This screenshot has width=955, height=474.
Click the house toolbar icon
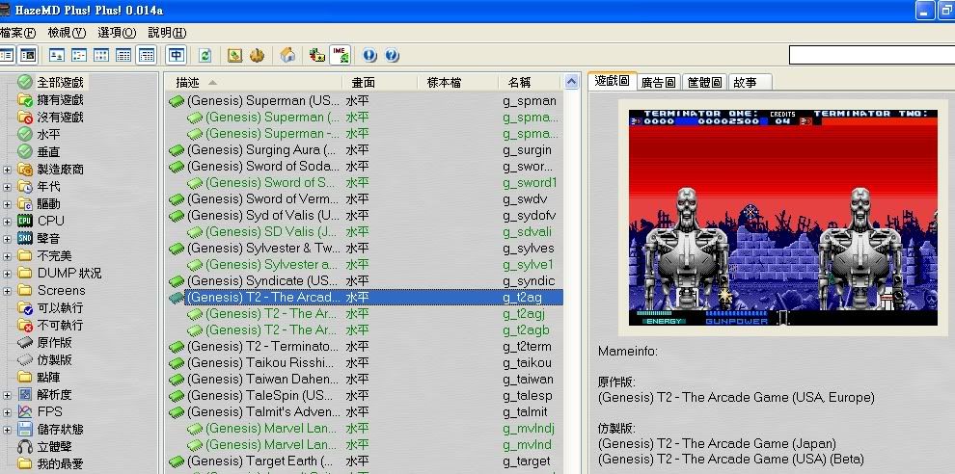287,55
